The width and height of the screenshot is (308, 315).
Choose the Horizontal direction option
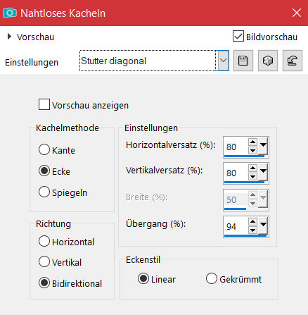tap(44, 241)
